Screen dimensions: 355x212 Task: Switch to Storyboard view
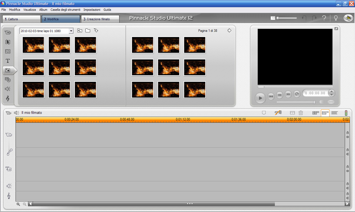coord(316,113)
